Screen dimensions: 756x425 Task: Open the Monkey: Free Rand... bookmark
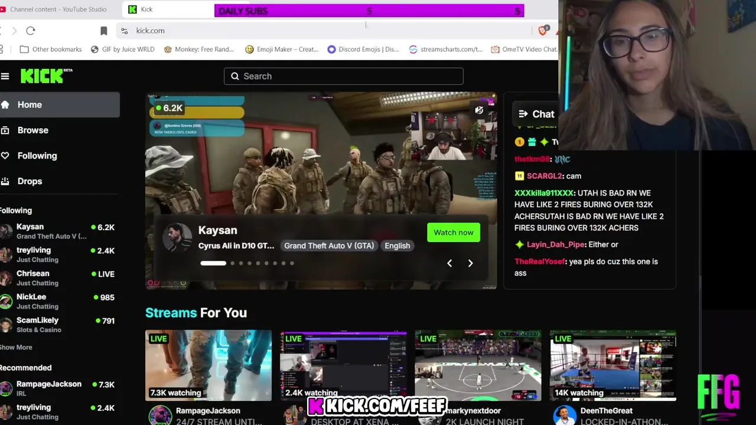point(199,50)
